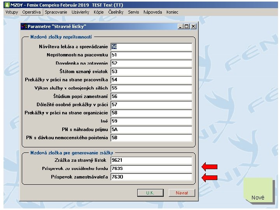Select the Štátom uznaný sviatok field
The width and height of the screenshot is (280, 210).
pyautogui.click(x=151, y=72)
